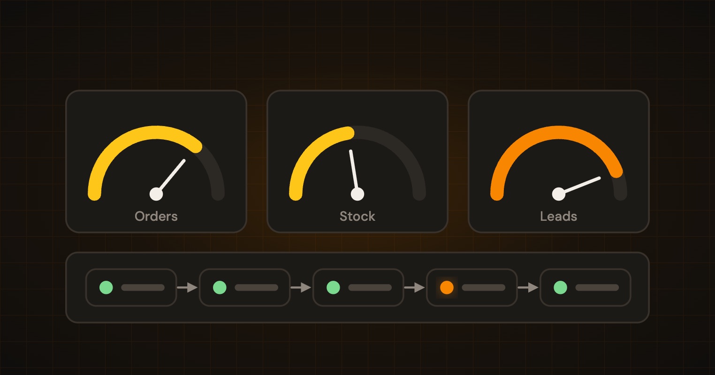Click the Stock label text
The width and height of the screenshot is (715, 375).
[357, 216]
